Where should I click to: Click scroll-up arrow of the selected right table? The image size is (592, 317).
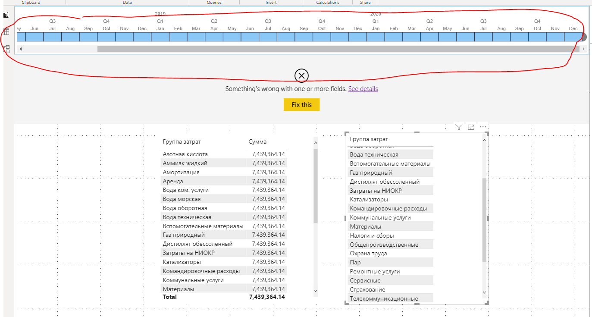click(484, 140)
